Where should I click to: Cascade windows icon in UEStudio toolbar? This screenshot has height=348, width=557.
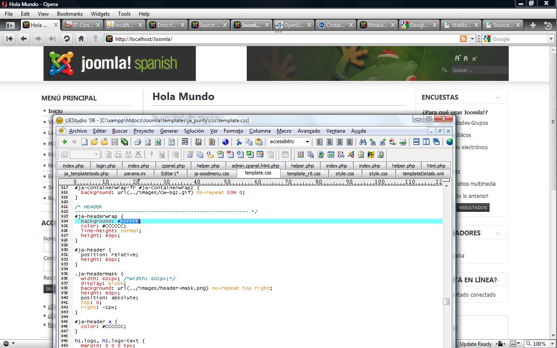point(436,142)
